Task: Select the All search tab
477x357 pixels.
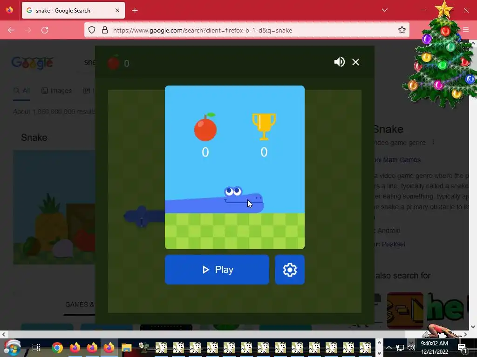Action: coord(21,91)
